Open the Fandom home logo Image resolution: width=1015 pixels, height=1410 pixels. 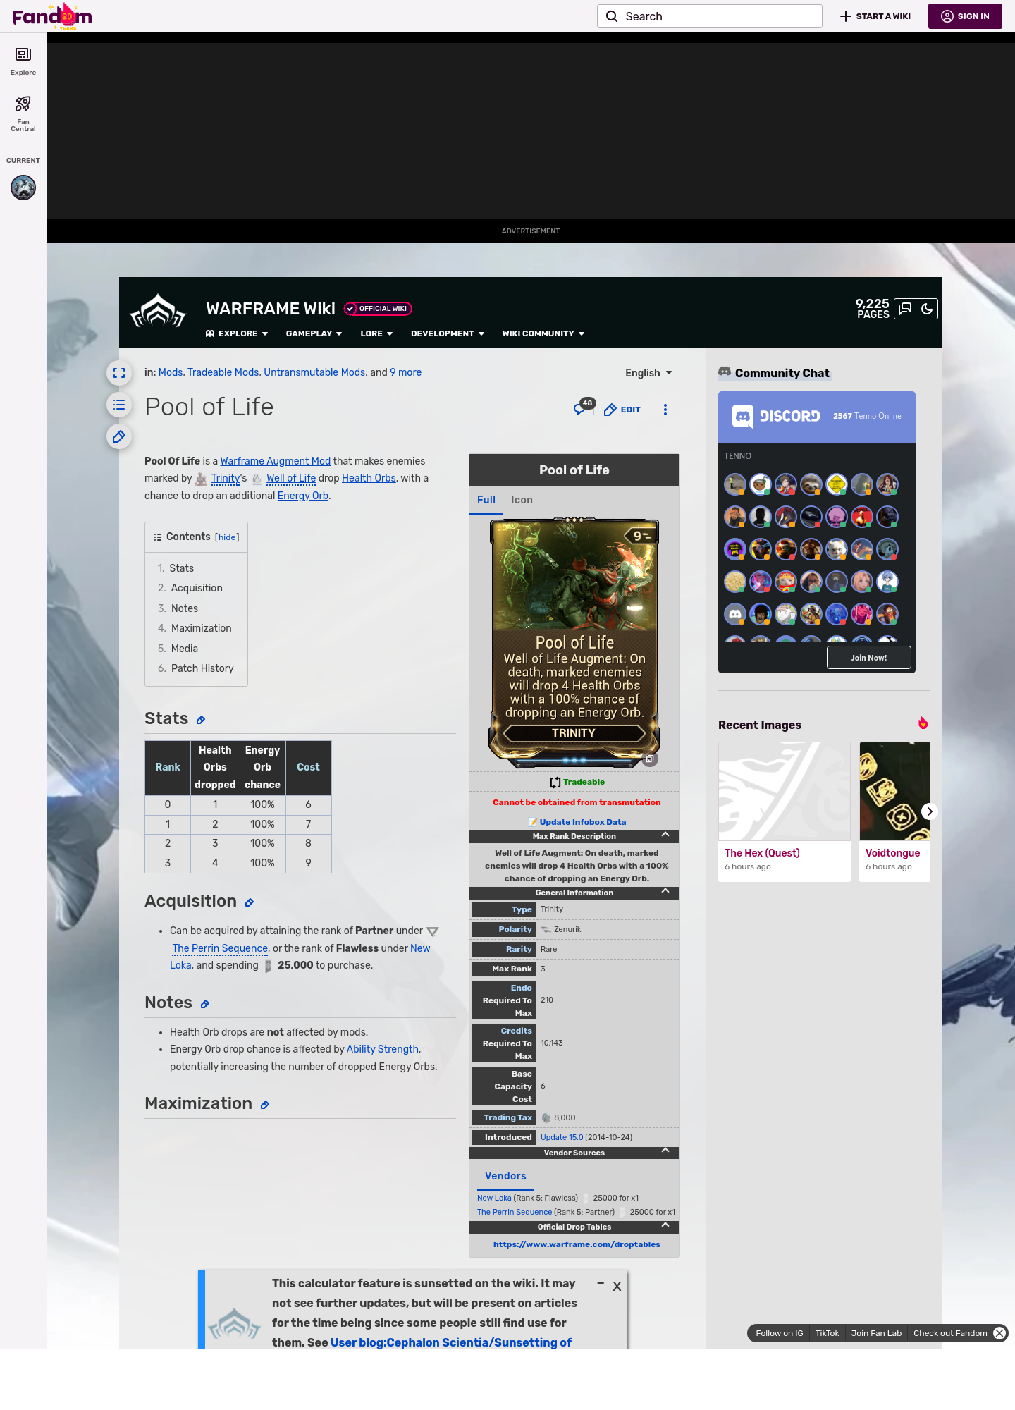point(52,16)
